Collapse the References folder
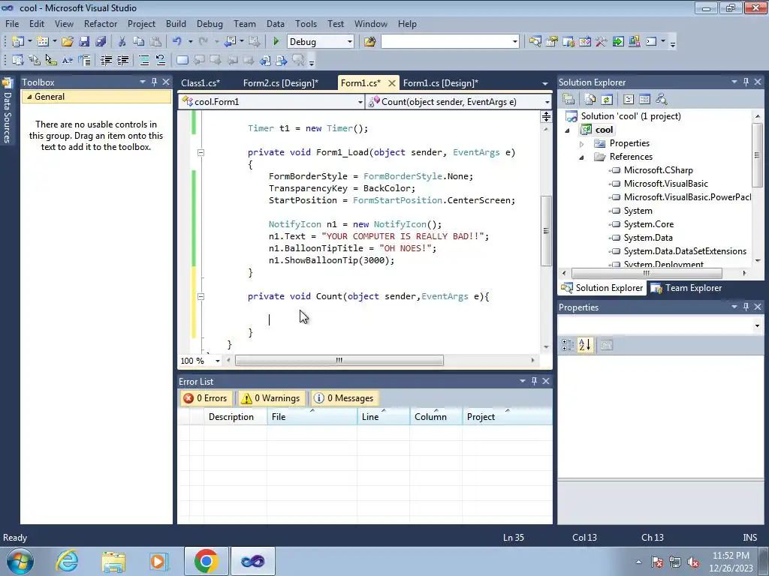Screen dimensions: 769x576 tap(582, 157)
